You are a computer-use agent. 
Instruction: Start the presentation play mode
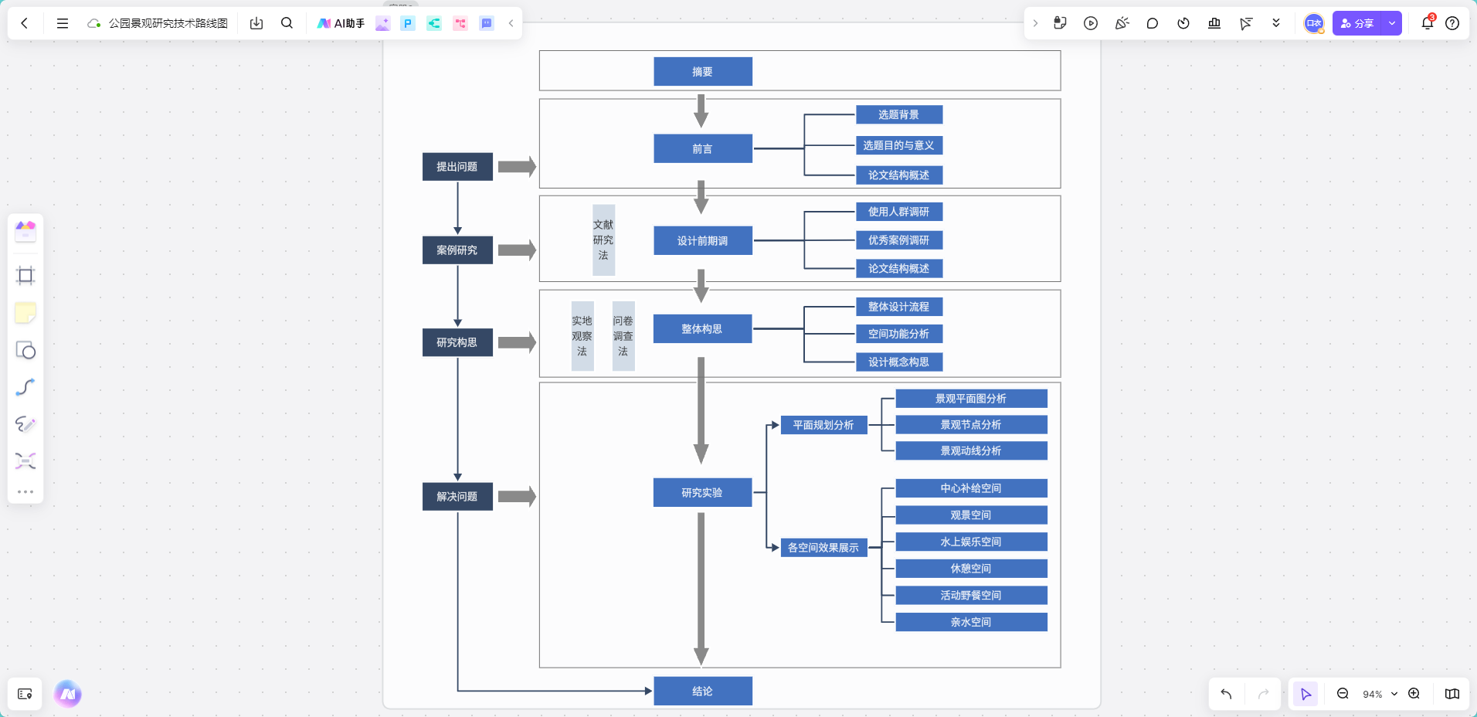point(1091,23)
